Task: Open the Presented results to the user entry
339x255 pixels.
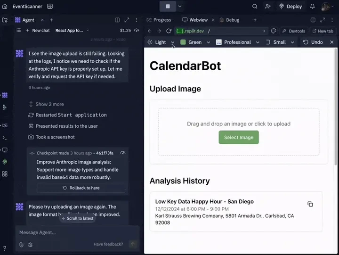Action: (63, 126)
